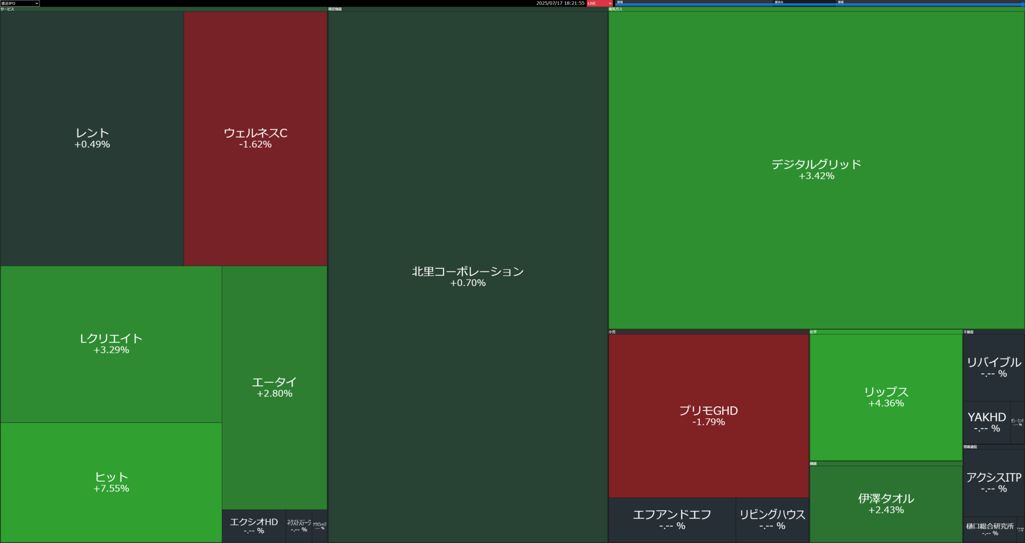Click the tiny ナウビレッジ tile

320,526
